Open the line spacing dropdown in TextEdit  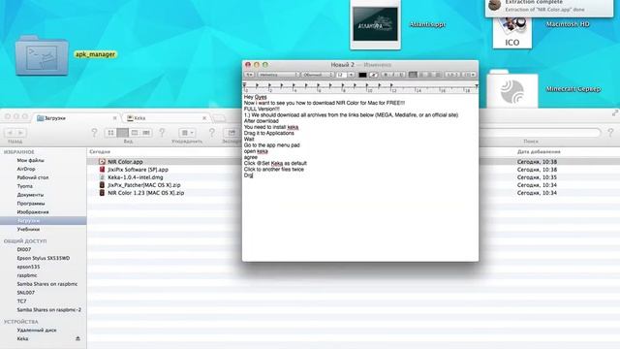(x=452, y=75)
